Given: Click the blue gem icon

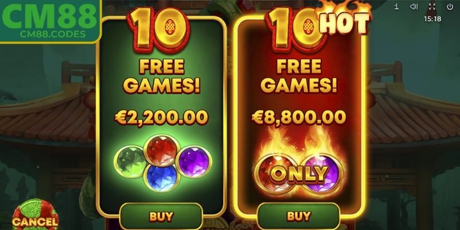Looking at the screenshot, I should [162, 178].
